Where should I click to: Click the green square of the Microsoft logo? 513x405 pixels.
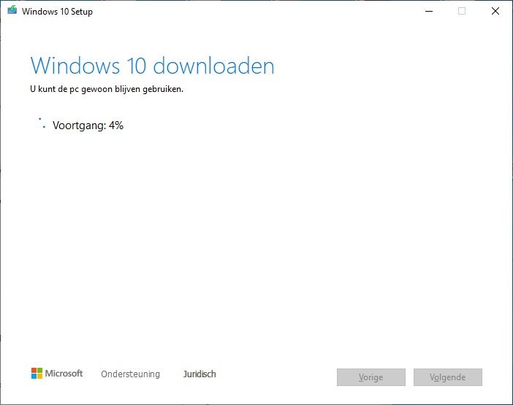(x=40, y=371)
